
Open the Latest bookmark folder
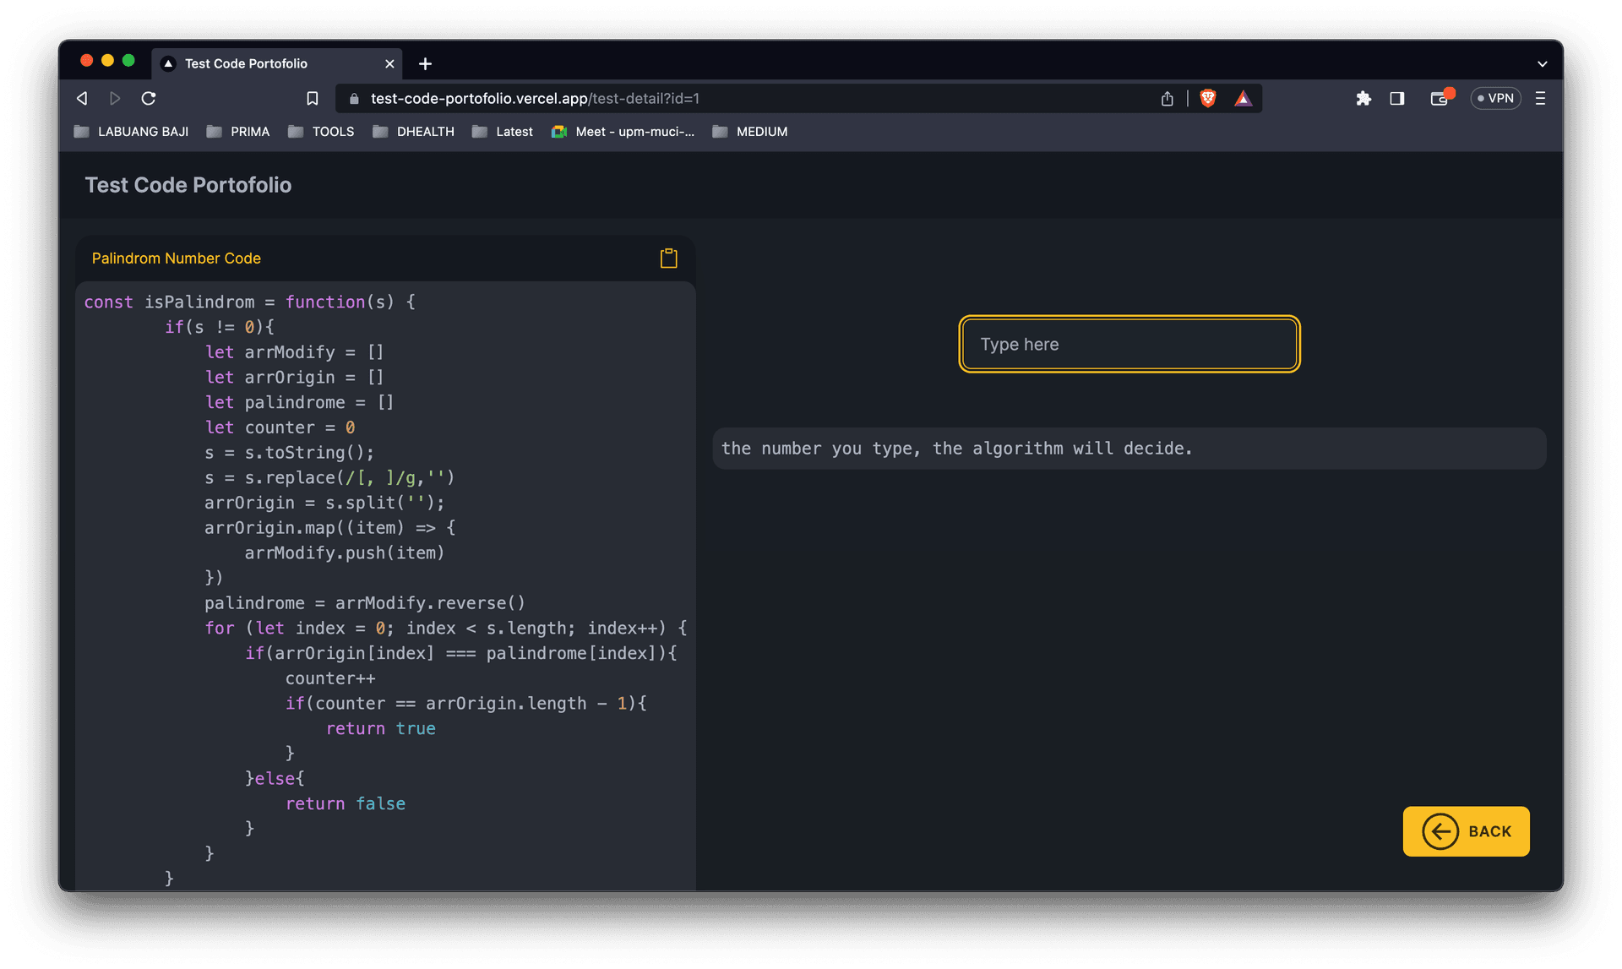pyautogui.click(x=503, y=132)
